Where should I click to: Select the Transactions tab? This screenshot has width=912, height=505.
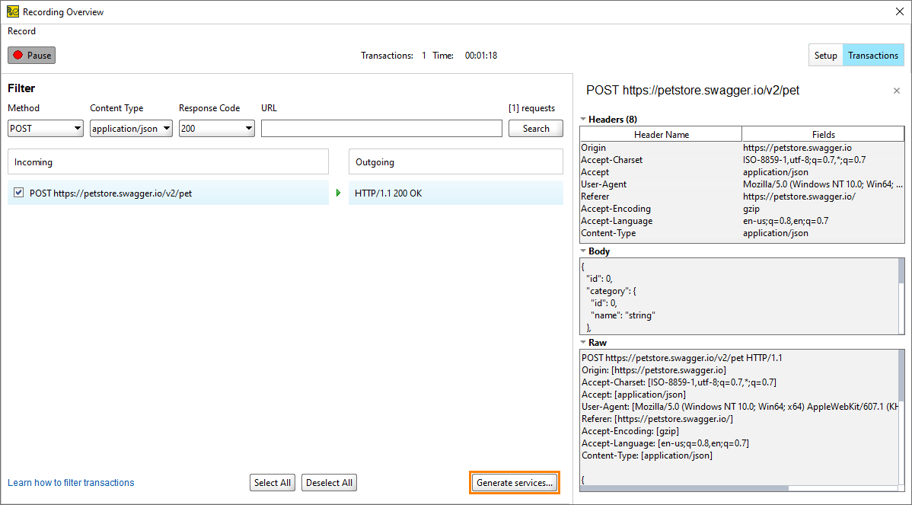872,55
